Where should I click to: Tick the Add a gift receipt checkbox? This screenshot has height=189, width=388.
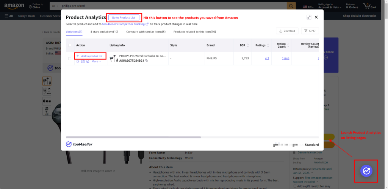click(x=294, y=186)
